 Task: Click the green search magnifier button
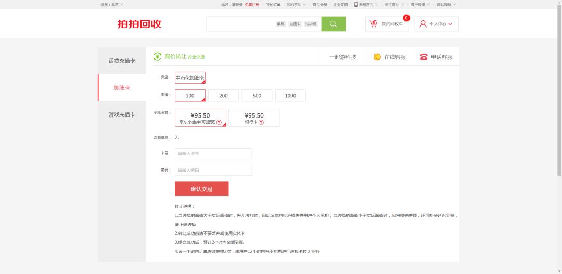[x=334, y=24]
